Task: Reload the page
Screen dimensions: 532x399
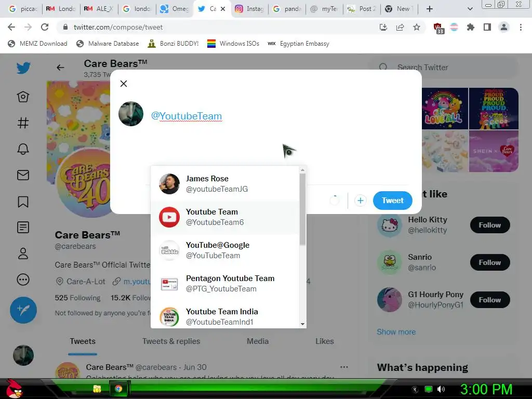Action: [x=45, y=27]
